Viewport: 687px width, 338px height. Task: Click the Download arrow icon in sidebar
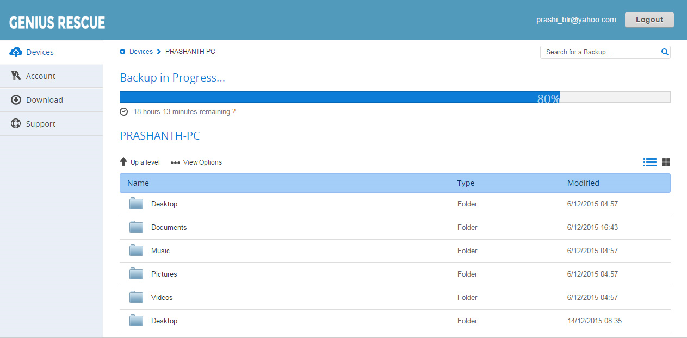point(16,100)
